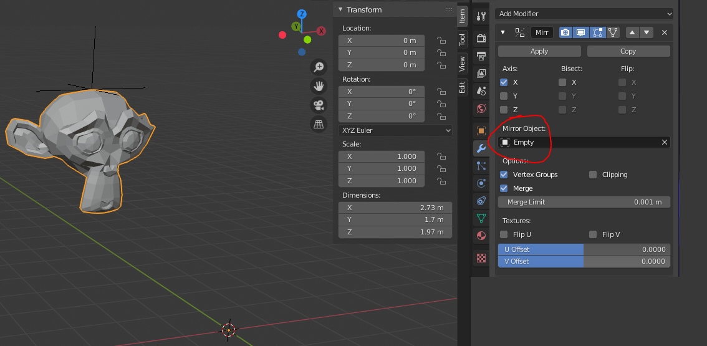Click the Apply modifier button
707x346 pixels.
click(539, 51)
